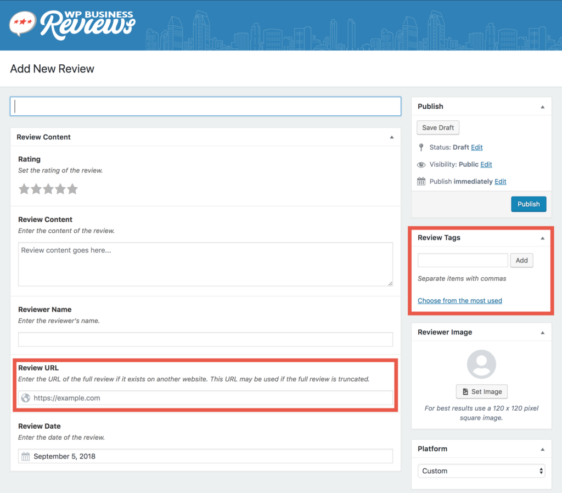Publish the review

coord(529,204)
